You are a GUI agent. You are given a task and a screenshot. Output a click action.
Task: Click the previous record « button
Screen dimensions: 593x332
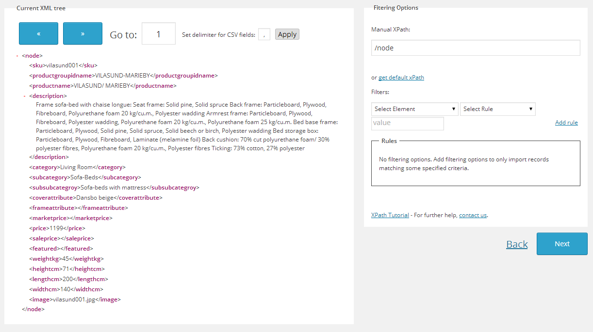click(x=38, y=33)
